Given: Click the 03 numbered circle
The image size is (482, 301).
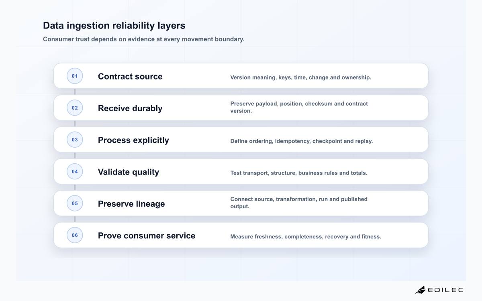Looking at the screenshot, I should click(x=75, y=140).
